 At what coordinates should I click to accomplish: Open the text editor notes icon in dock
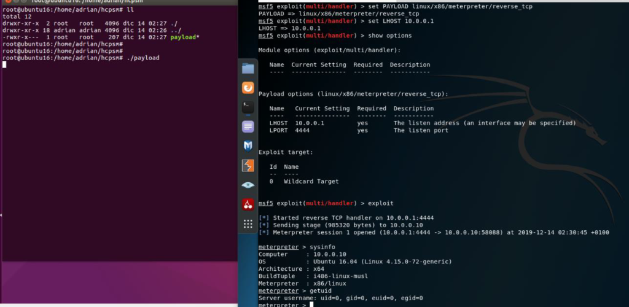[248, 127]
